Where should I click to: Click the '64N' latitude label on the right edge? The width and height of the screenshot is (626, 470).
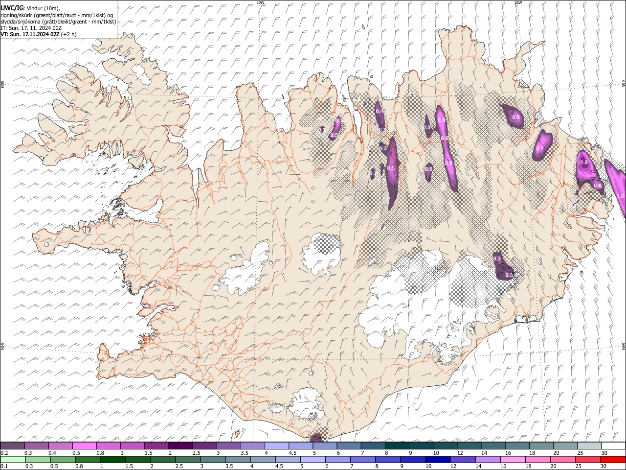point(624,346)
